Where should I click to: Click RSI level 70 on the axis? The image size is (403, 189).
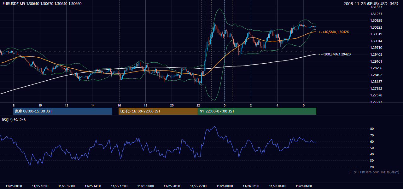(372, 135)
